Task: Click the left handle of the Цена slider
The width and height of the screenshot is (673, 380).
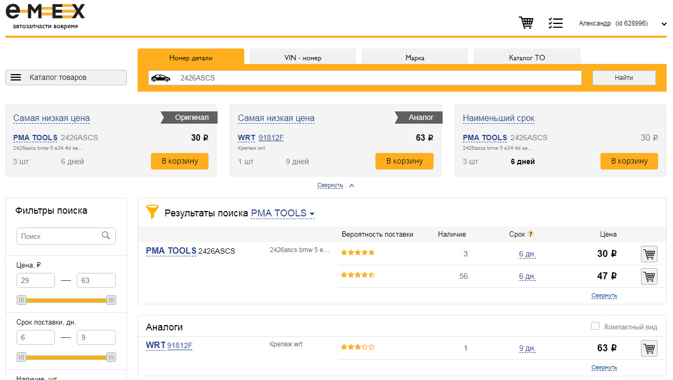Action: point(22,300)
